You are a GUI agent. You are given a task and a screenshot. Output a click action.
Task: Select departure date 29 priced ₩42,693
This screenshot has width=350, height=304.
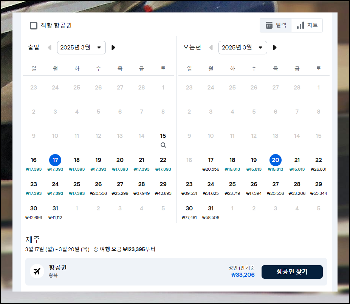click(163, 188)
